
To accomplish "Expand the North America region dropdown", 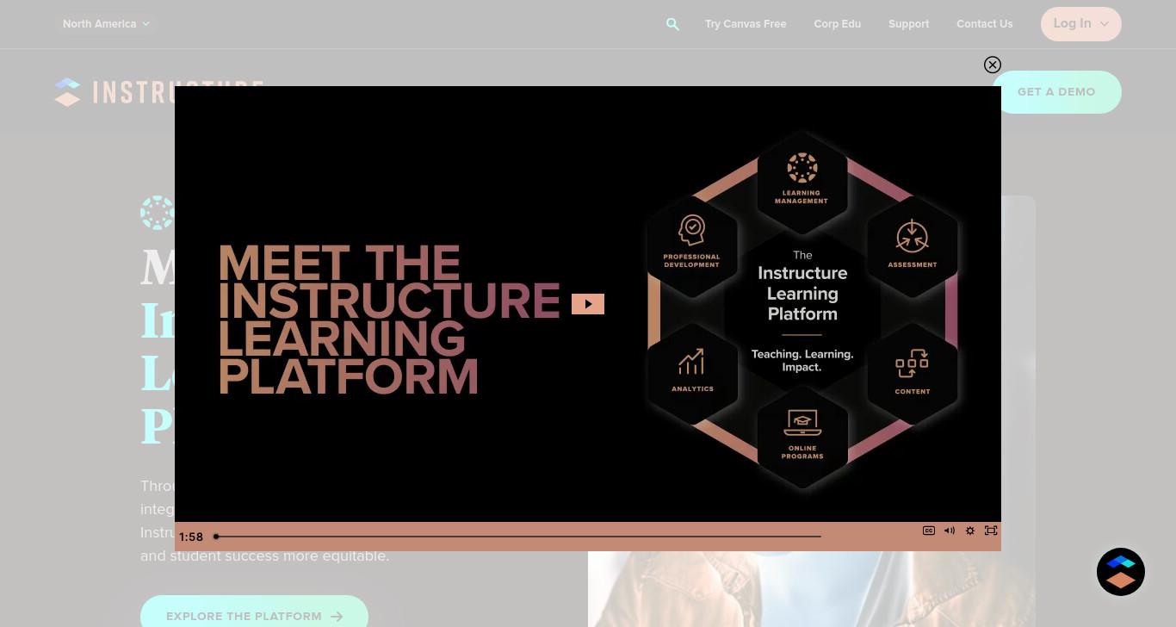I will [x=106, y=24].
